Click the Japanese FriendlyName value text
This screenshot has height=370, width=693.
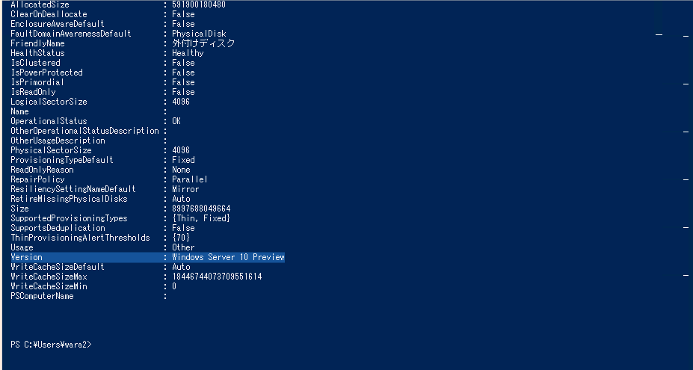point(203,43)
